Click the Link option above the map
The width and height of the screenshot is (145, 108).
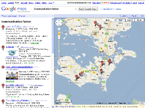click(142, 16)
